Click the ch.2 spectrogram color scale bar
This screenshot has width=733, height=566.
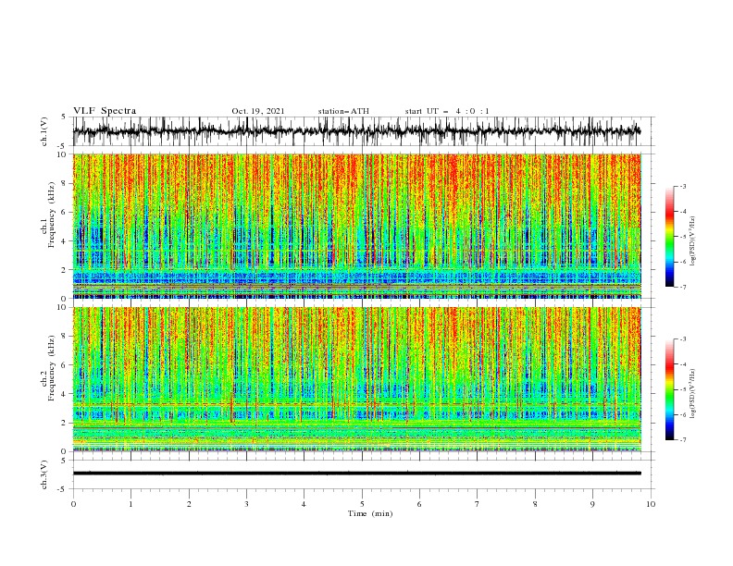coord(669,389)
